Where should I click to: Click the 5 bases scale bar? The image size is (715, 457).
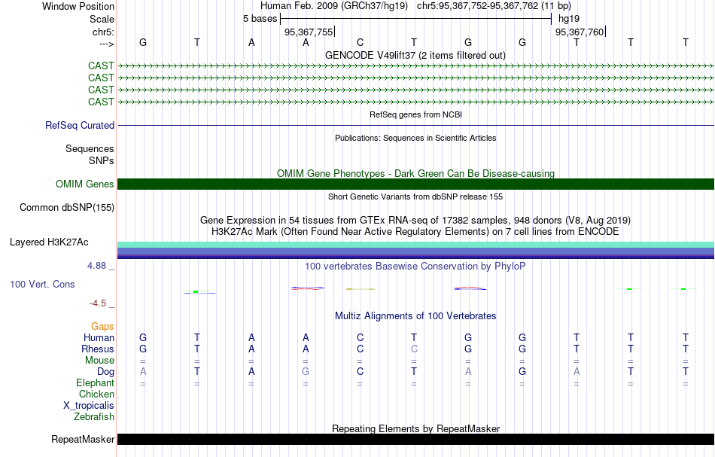pos(416,19)
